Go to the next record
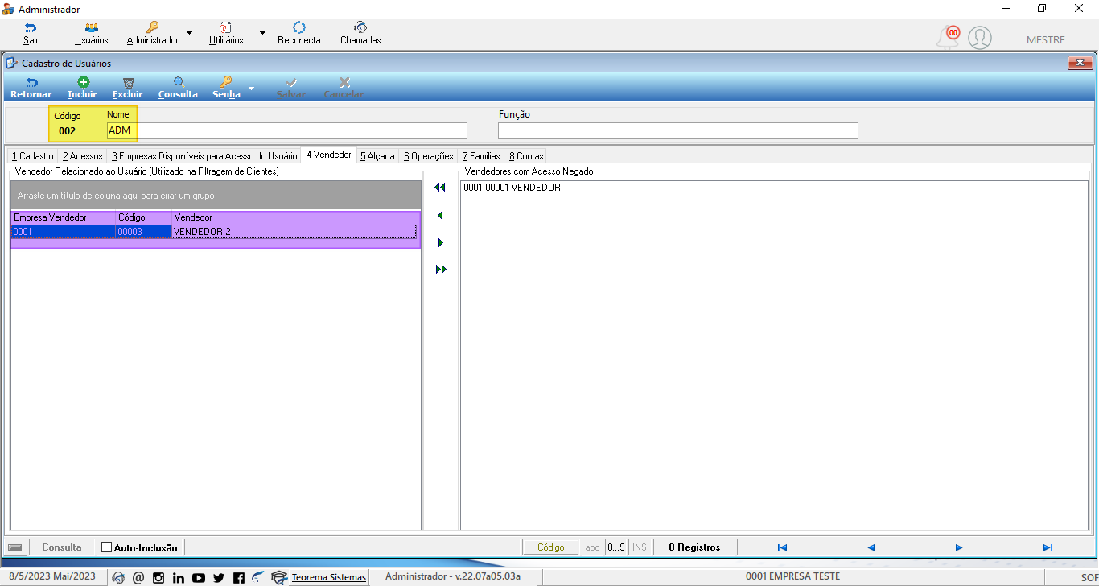 pyautogui.click(x=959, y=547)
